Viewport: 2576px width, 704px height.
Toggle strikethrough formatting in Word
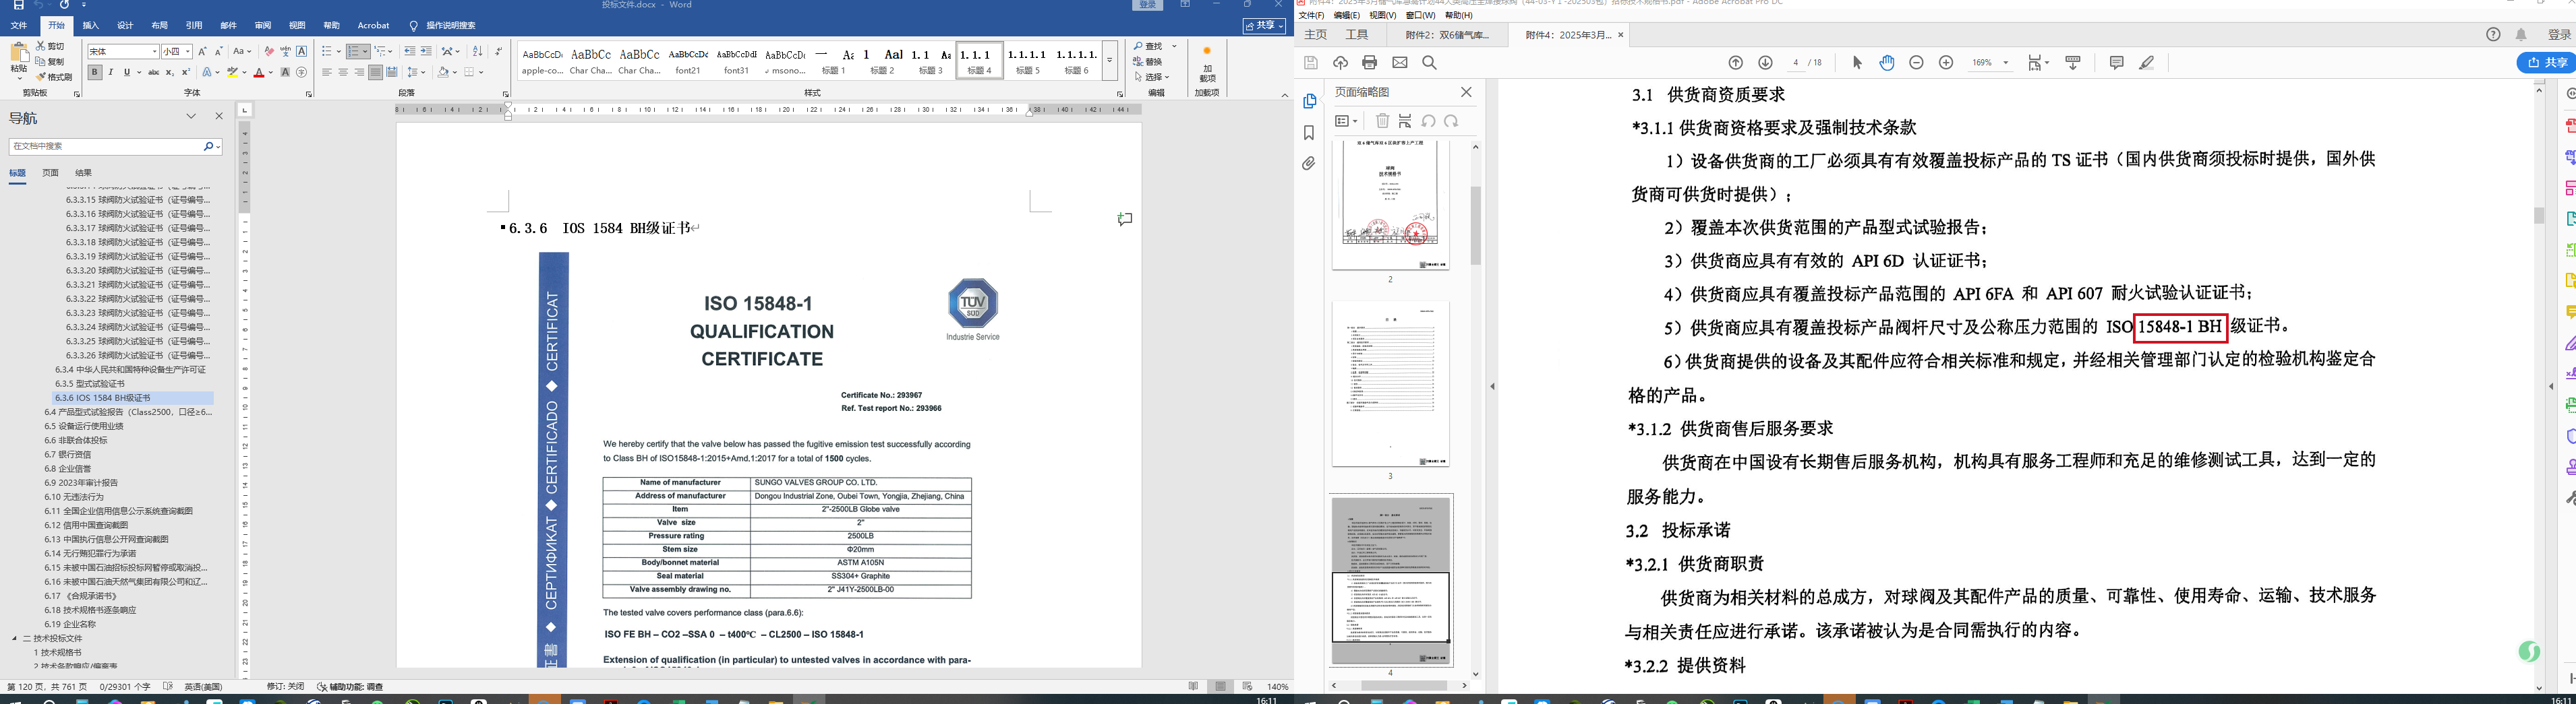click(153, 72)
